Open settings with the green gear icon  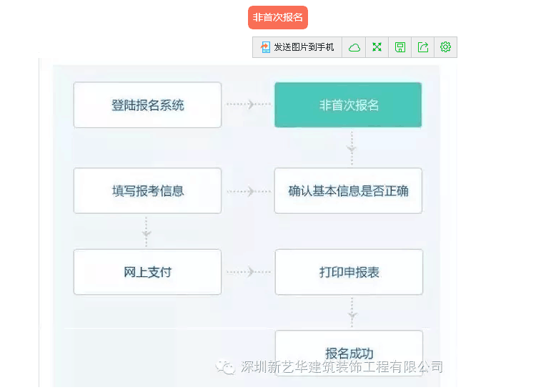pos(446,47)
